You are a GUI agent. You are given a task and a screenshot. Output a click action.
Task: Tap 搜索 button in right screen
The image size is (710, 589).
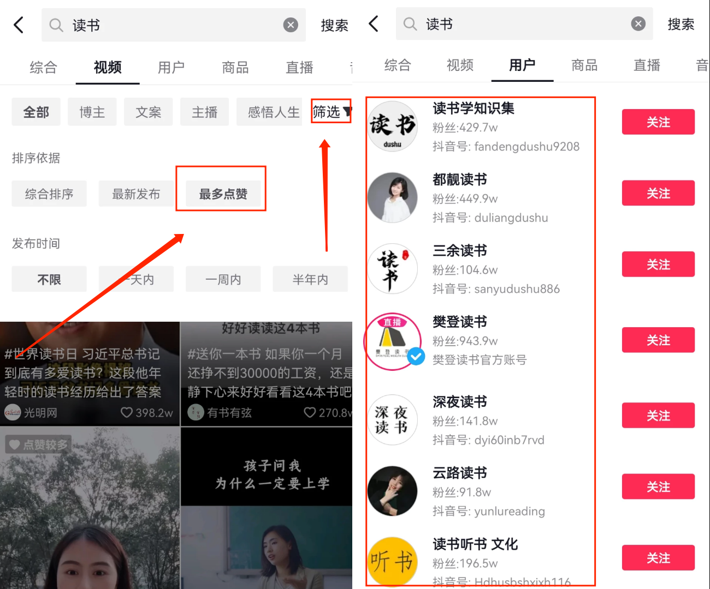point(681,23)
